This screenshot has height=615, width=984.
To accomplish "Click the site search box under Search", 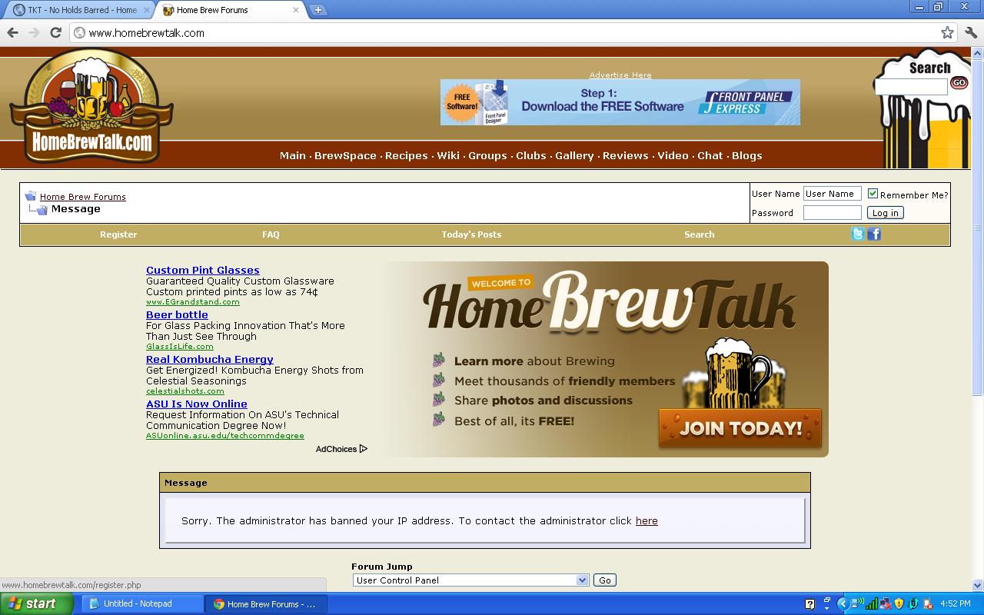I will [x=912, y=87].
